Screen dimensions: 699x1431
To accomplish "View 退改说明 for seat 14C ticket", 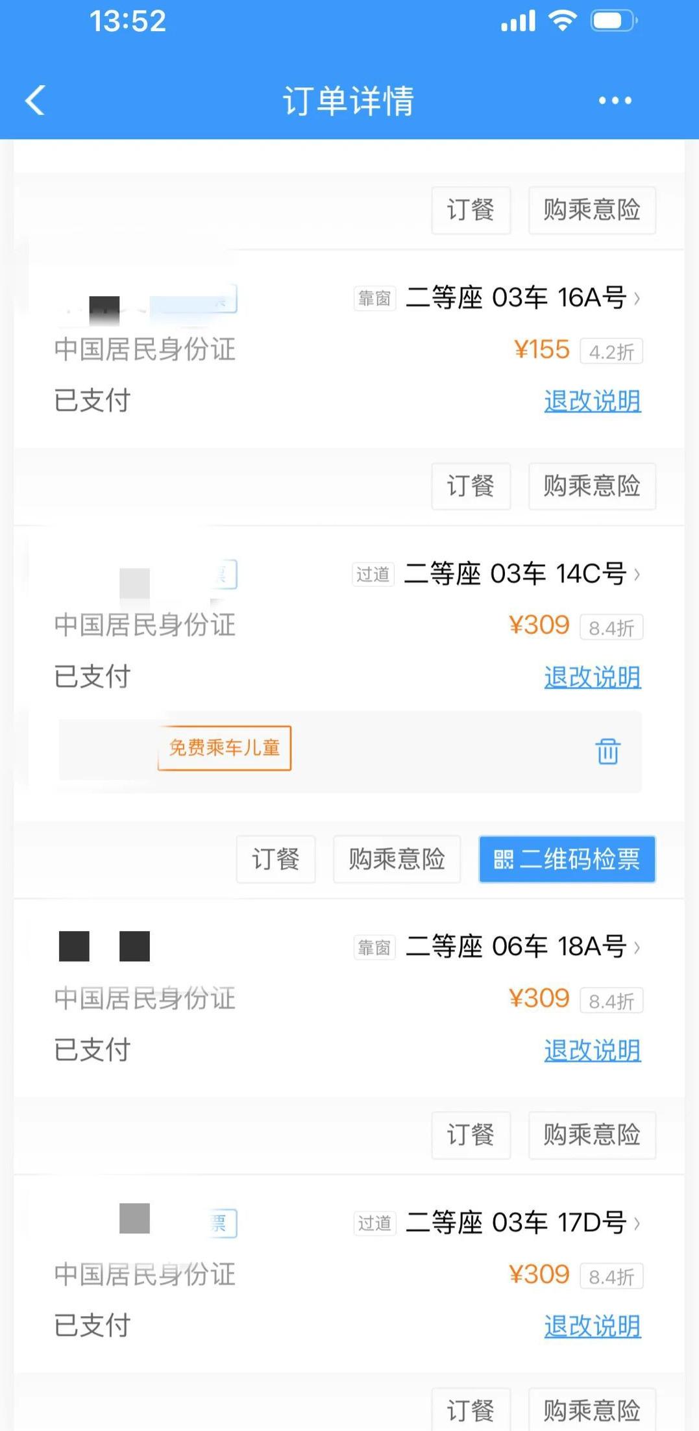I will pos(592,677).
